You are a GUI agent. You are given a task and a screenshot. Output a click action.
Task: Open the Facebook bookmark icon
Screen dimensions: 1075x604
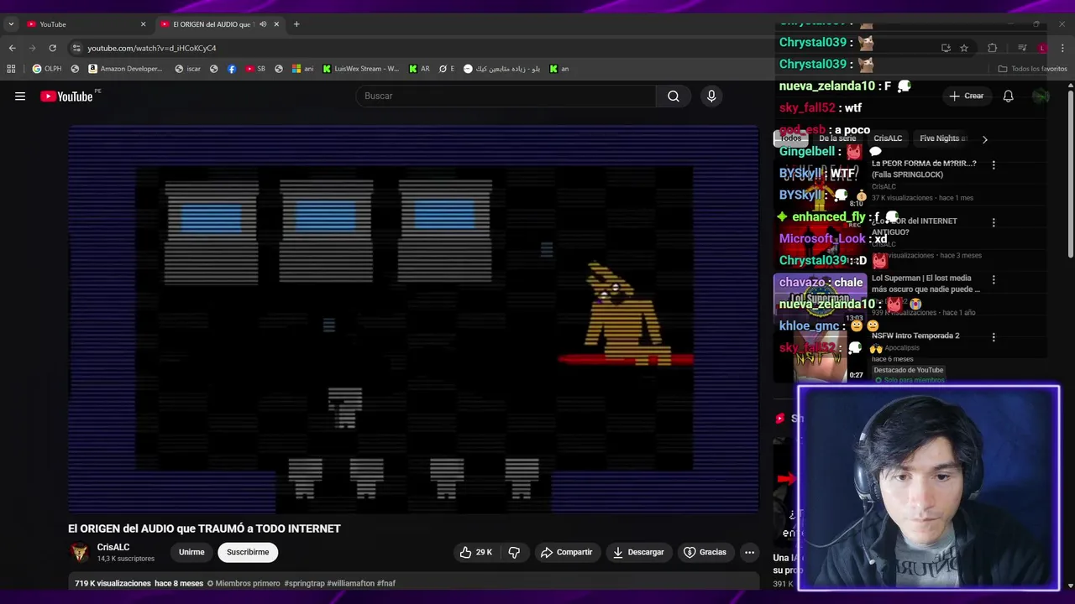pyautogui.click(x=232, y=69)
